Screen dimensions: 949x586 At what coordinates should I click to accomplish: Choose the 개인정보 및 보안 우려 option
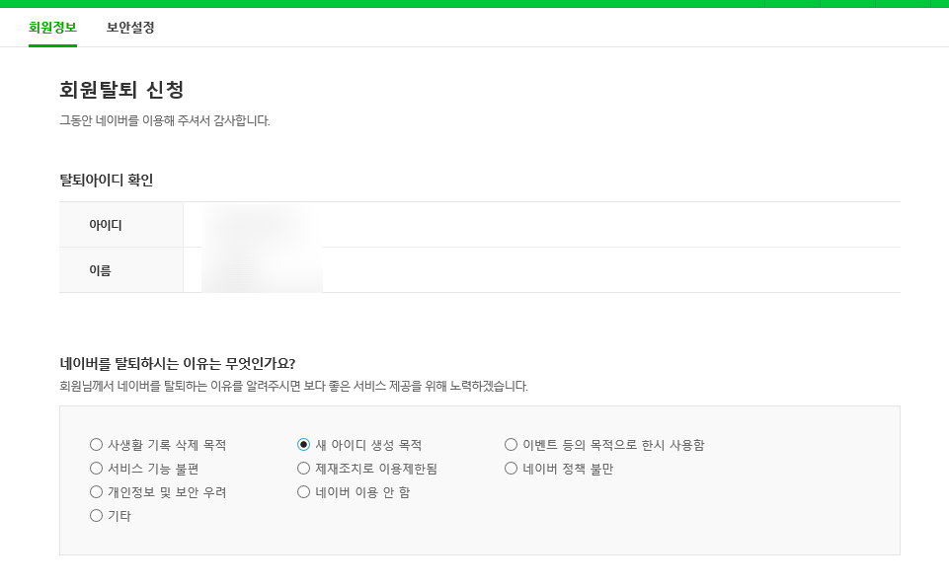[96, 492]
